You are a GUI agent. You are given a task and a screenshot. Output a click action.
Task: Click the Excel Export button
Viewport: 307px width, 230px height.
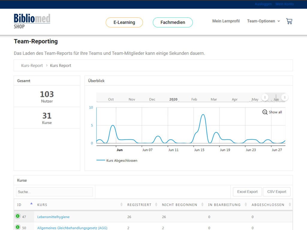click(247, 192)
